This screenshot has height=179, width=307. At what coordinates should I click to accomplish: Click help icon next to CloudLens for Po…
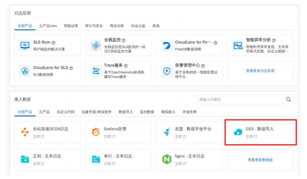(x=215, y=43)
